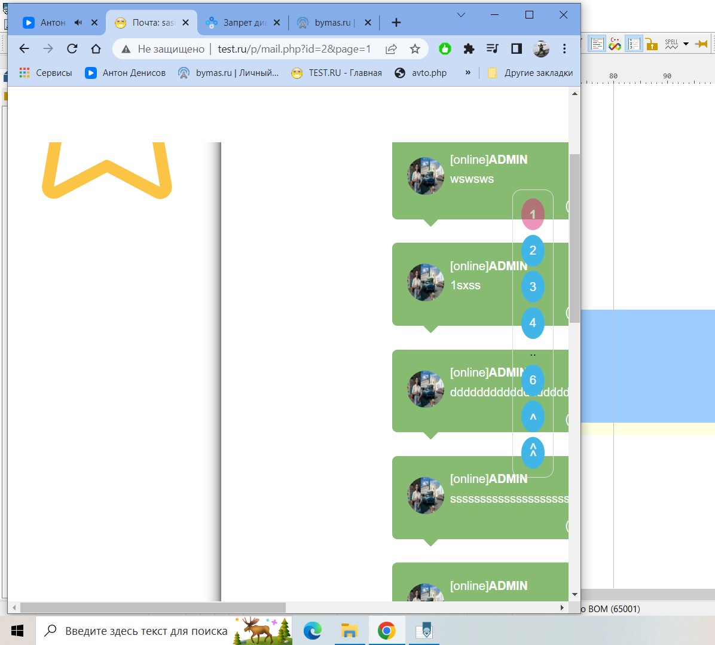Open the Chrome profile avatar
The width and height of the screenshot is (715, 645).
tap(541, 49)
